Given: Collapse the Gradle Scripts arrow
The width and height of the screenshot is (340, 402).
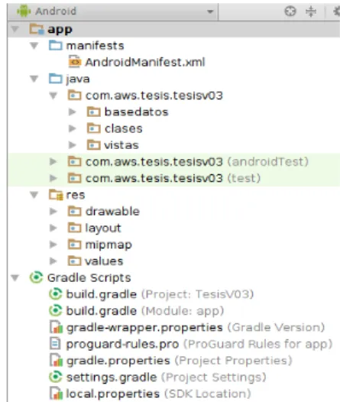Looking at the screenshot, I should click(15, 277).
